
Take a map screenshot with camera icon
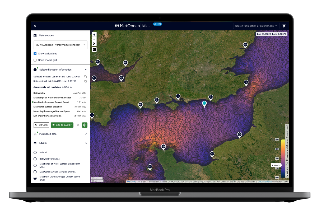click(94, 49)
